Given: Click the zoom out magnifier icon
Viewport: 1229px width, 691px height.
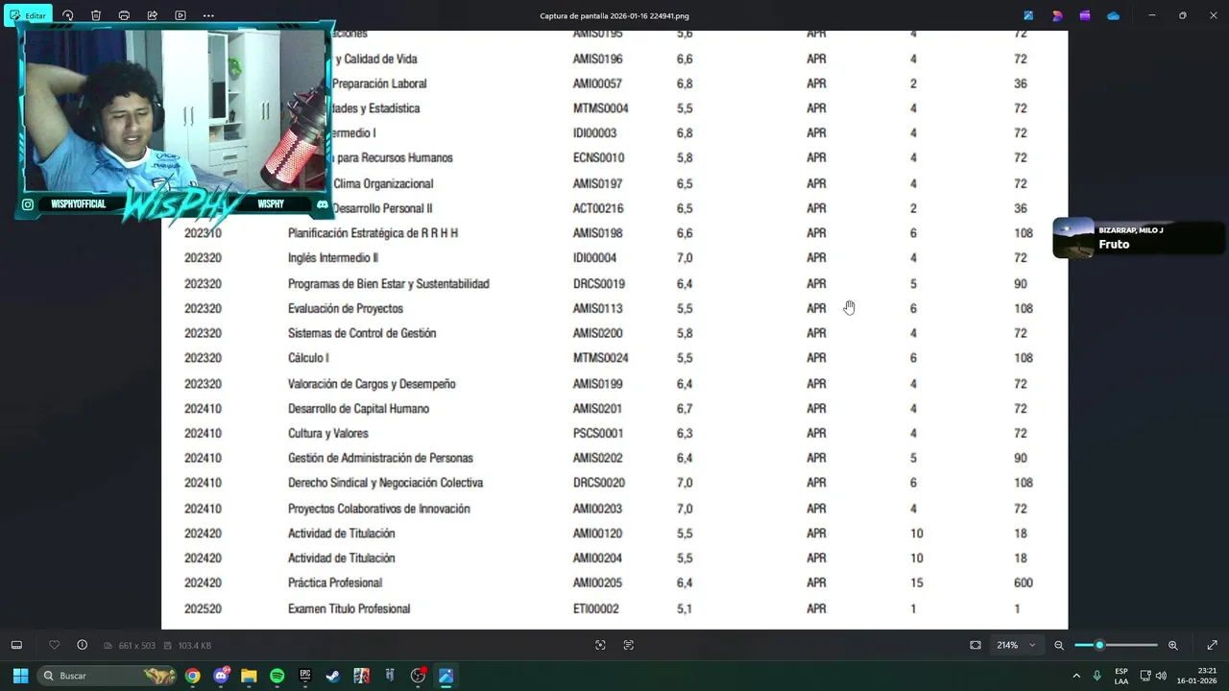Looking at the screenshot, I should [x=1059, y=645].
